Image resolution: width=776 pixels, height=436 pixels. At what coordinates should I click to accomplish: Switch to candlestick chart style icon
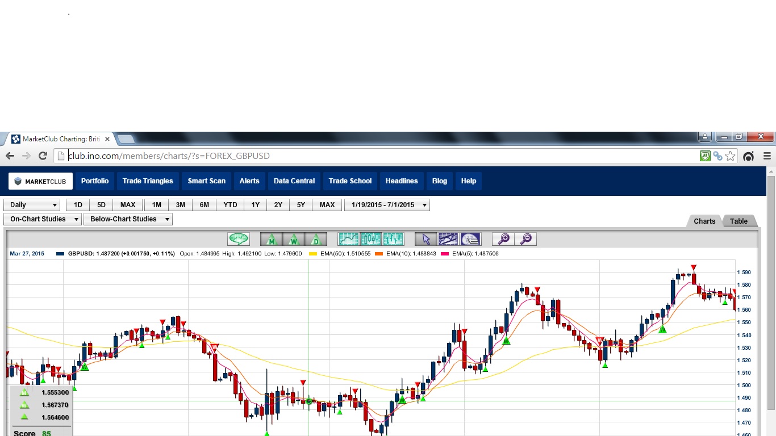tap(370, 239)
